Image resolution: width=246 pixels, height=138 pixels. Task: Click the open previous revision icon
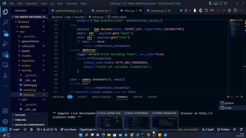(212, 10)
